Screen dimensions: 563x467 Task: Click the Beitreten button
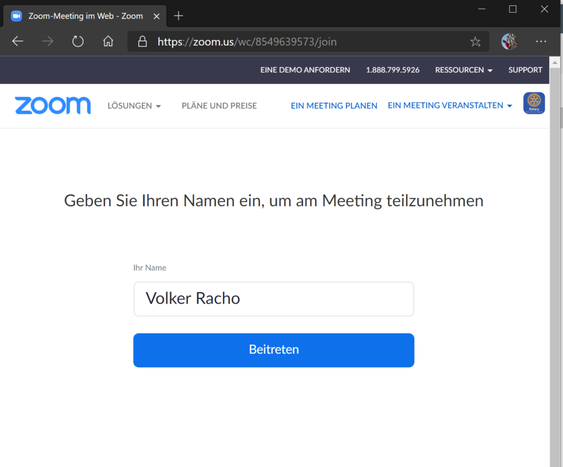tap(274, 350)
